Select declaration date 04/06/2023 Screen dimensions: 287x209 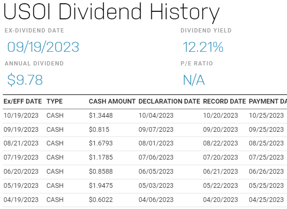(156, 200)
